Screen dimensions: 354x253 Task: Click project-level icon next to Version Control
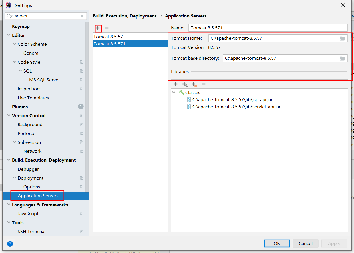[81, 116]
